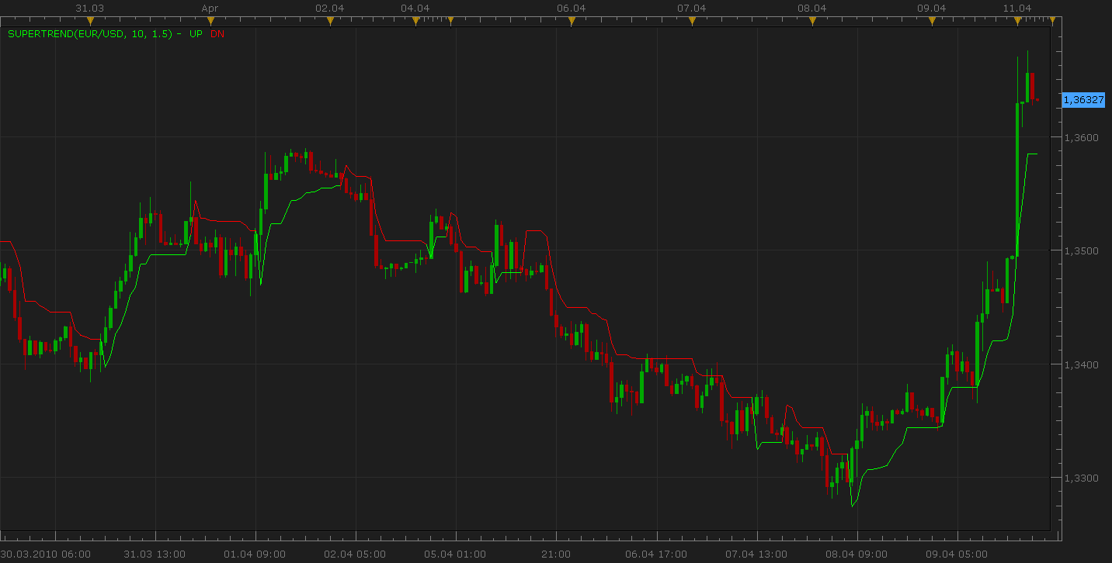The image size is (1112, 563).
Task: Click the 11.04 date label on top axis
Action: [x=1017, y=8]
